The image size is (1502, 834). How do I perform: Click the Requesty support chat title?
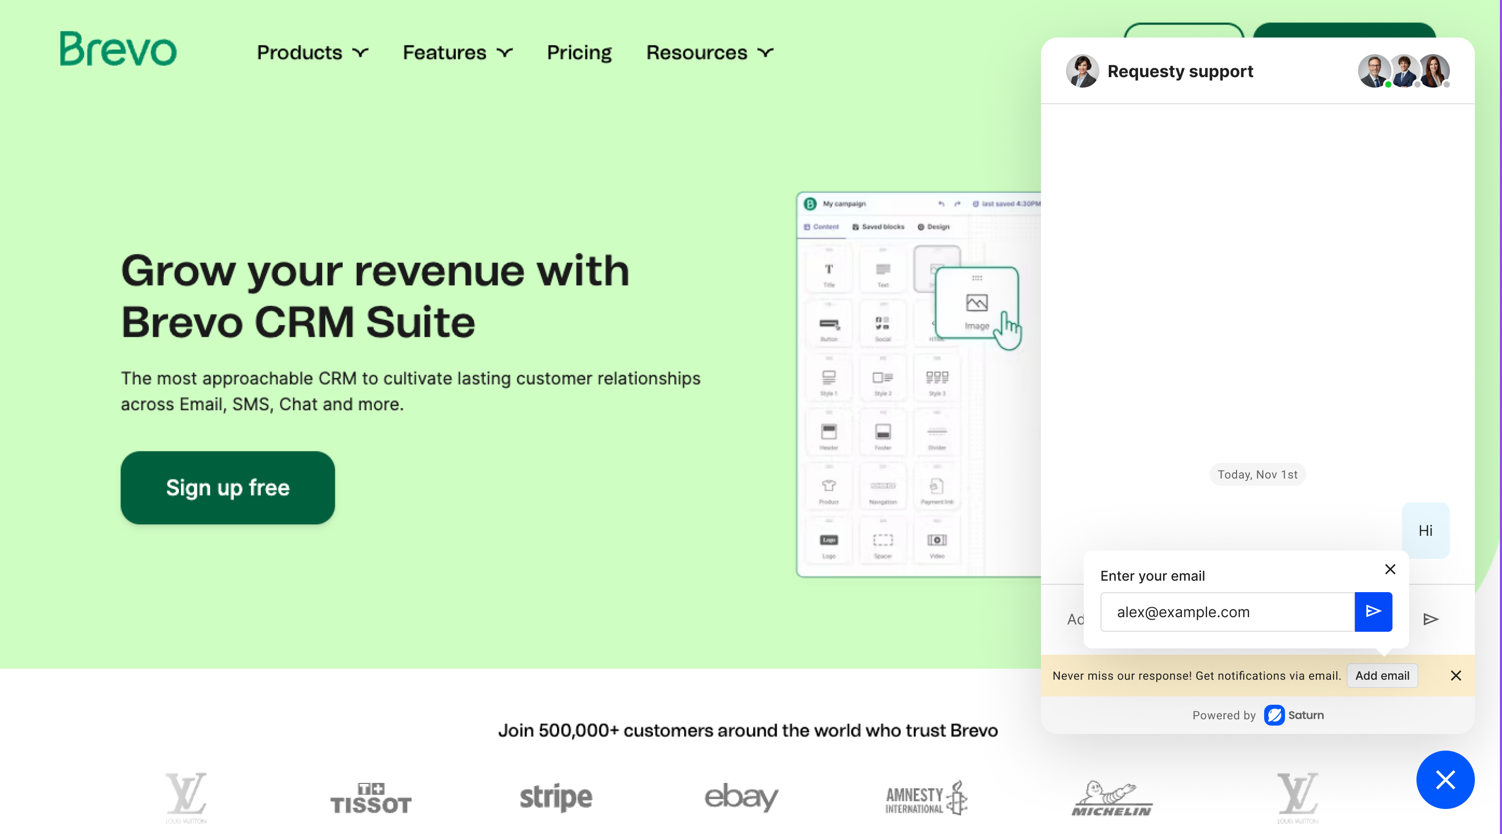tap(1180, 71)
